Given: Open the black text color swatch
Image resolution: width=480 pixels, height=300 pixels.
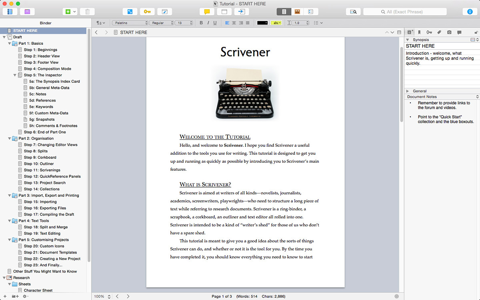Looking at the screenshot, I should coord(263,23).
